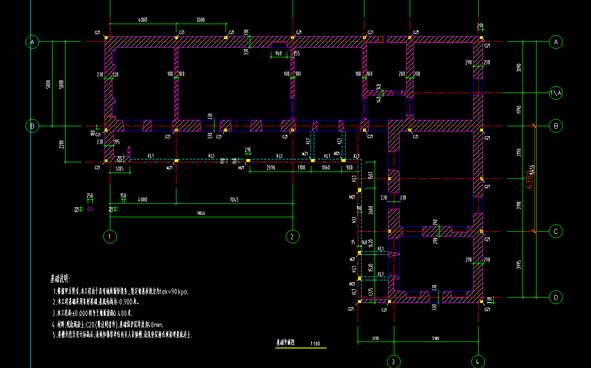This screenshot has height=368, width=591.
Task: Select the 1587 vertical dimension text
Action: pyautogui.click(x=370, y=176)
